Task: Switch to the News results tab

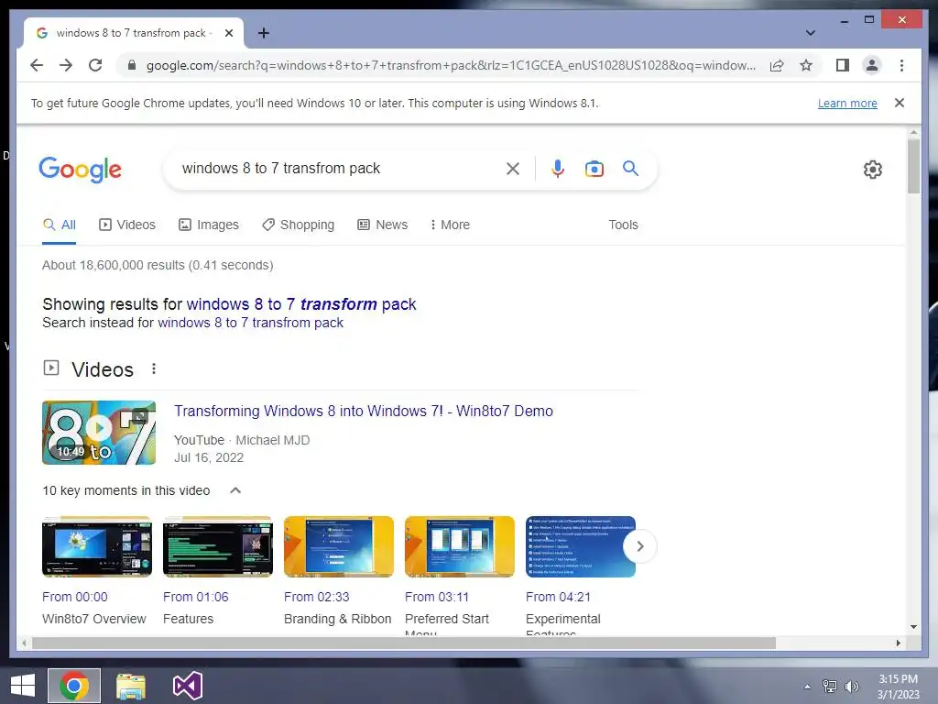Action: (x=382, y=225)
